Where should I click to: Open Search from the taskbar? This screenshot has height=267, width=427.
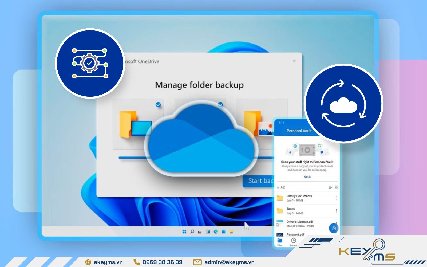[192, 232]
